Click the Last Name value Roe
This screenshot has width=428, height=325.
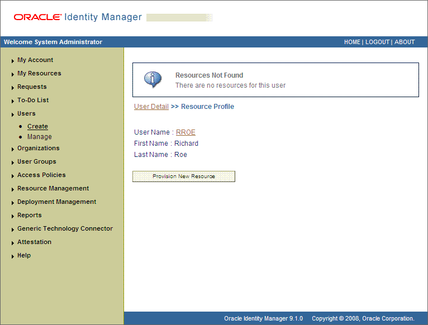pyautogui.click(x=180, y=155)
